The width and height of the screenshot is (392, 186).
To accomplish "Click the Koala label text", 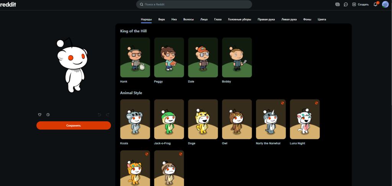I will [x=124, y=143].
